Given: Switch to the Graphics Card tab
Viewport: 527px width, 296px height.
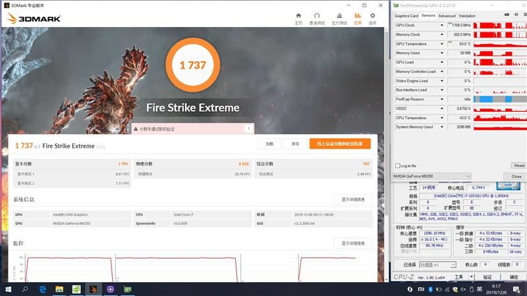Looking at the screenshot, I should click(x=406, y=16).
